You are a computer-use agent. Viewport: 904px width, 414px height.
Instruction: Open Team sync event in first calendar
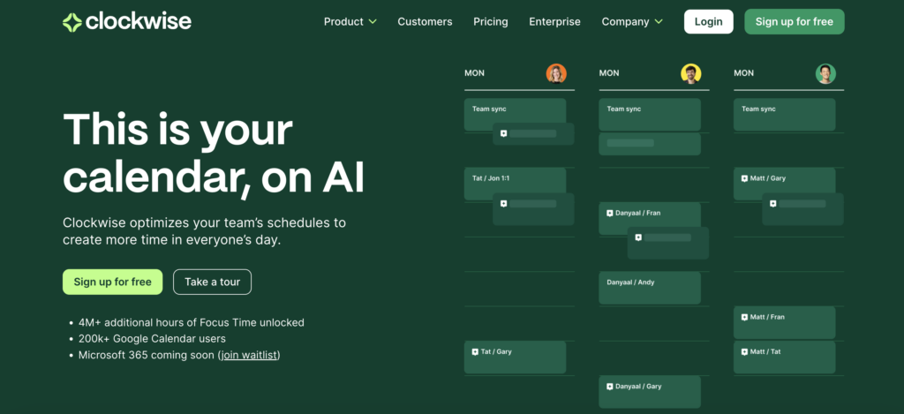point(515,114)
